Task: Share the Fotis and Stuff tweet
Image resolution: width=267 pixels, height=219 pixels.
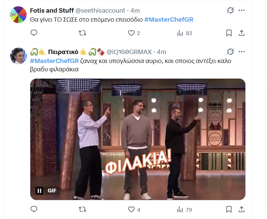Action: (242, 33)
